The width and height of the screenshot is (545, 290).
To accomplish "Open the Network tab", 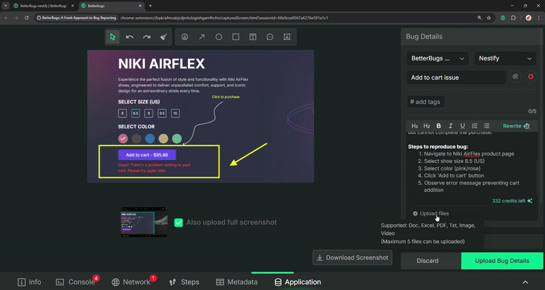I will click(131, 282).
